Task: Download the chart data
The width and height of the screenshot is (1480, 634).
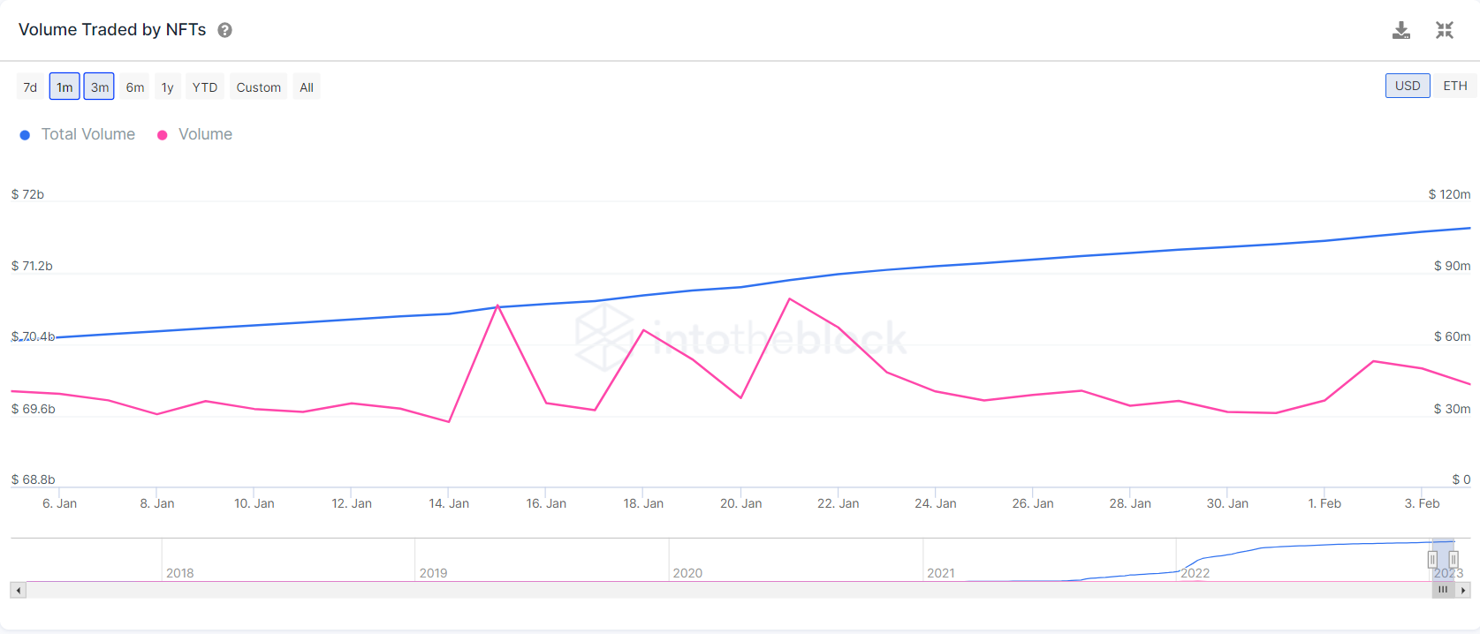Action: click(1401, 31)
